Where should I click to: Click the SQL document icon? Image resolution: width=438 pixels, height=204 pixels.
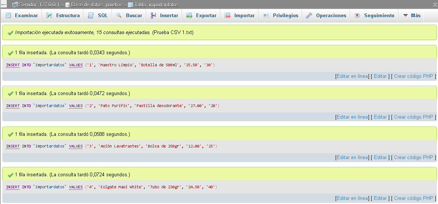click(91, 16)
